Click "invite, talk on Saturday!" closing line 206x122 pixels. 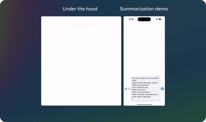[141, 97]
